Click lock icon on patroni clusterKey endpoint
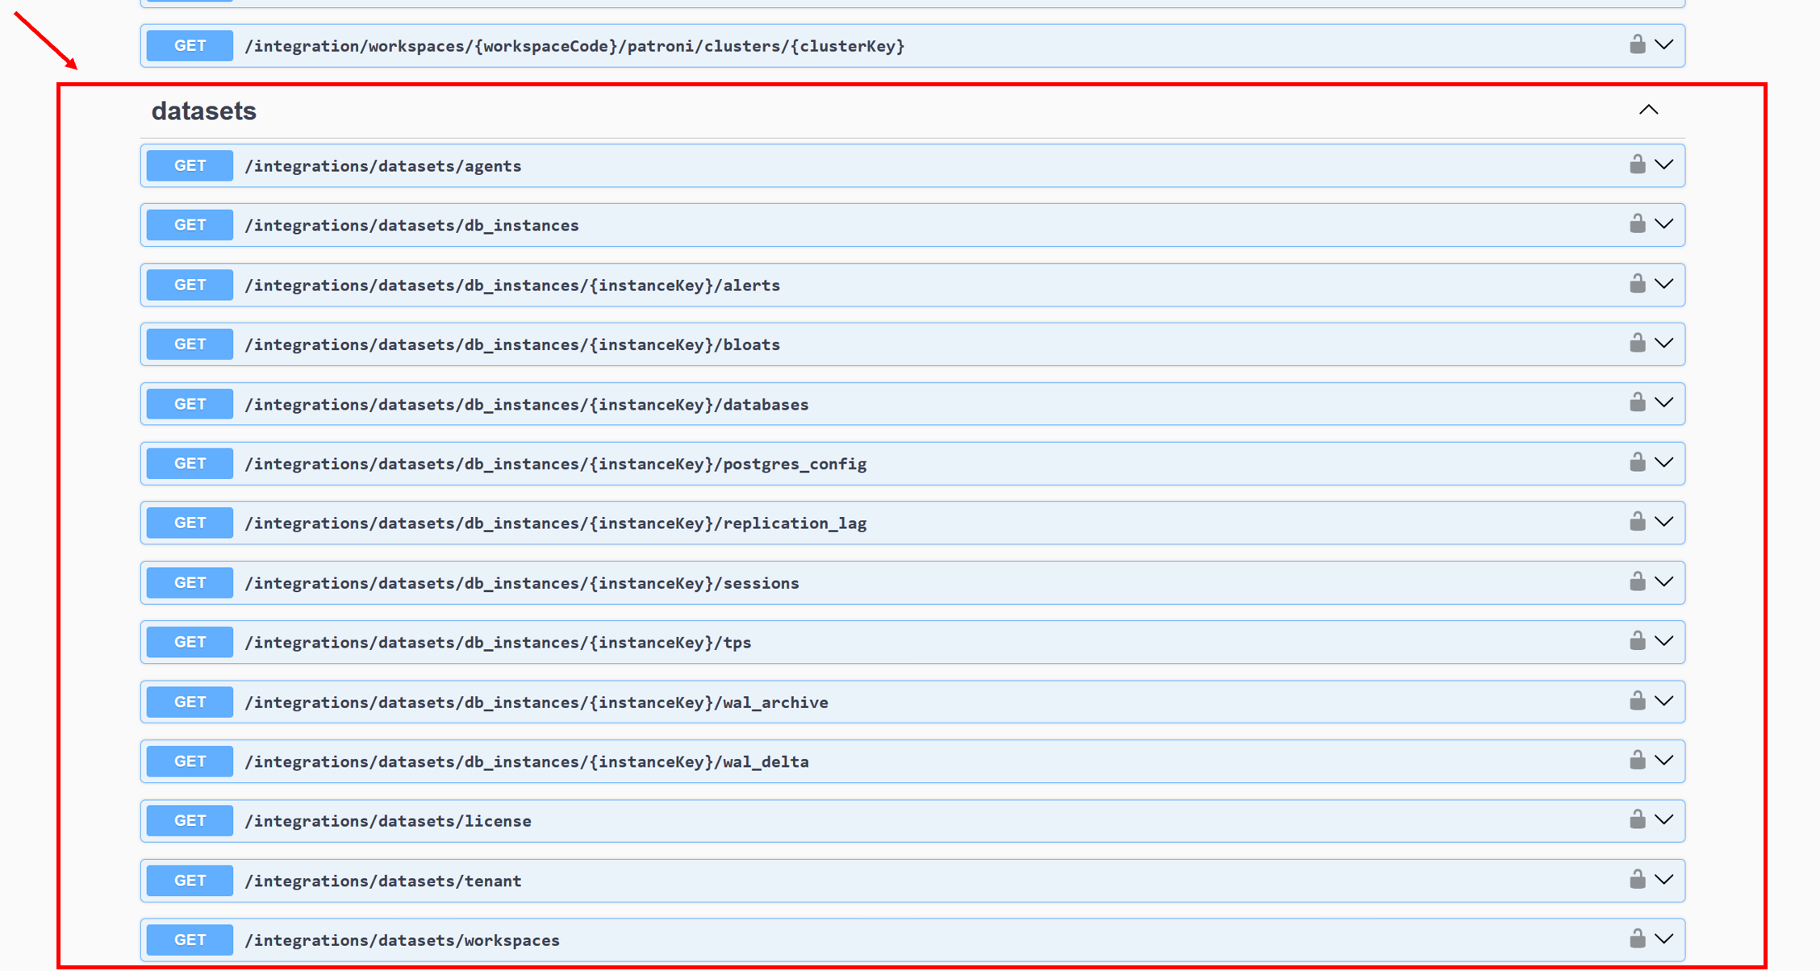 click(x=1637, y=45)
